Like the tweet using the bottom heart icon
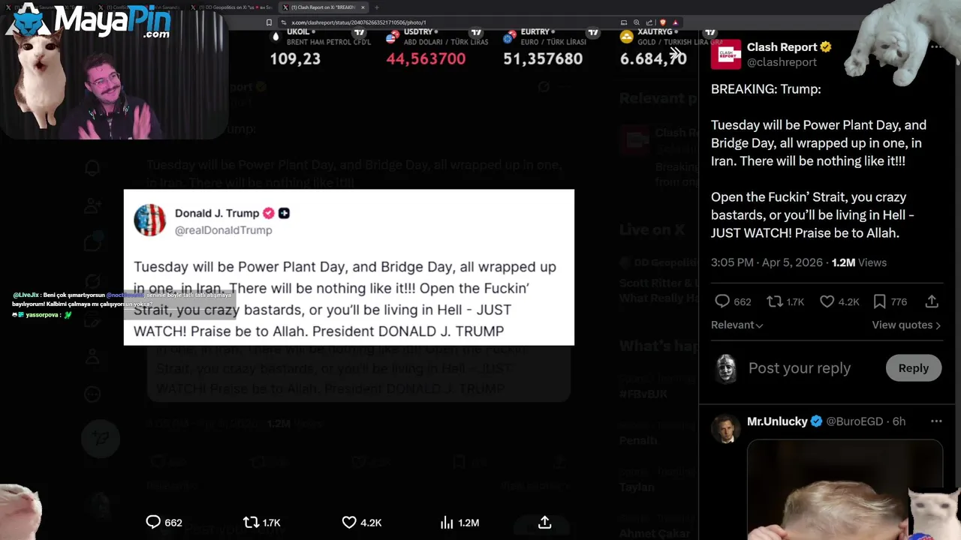Screen dimensions: 961x540 pyautogui.click(x=349, y=522)
